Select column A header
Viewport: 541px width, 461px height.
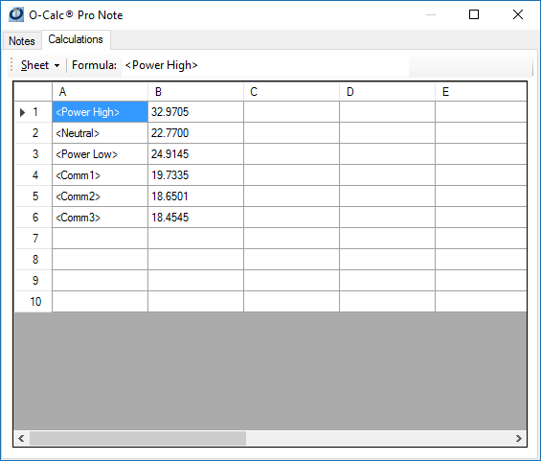coord(100,92)
